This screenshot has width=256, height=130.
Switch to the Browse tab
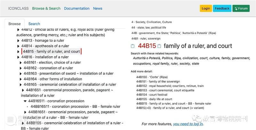(x=14, y=24)
